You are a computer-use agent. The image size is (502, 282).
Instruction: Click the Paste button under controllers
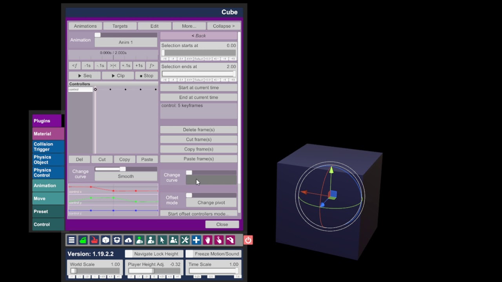tap(147, 159)
